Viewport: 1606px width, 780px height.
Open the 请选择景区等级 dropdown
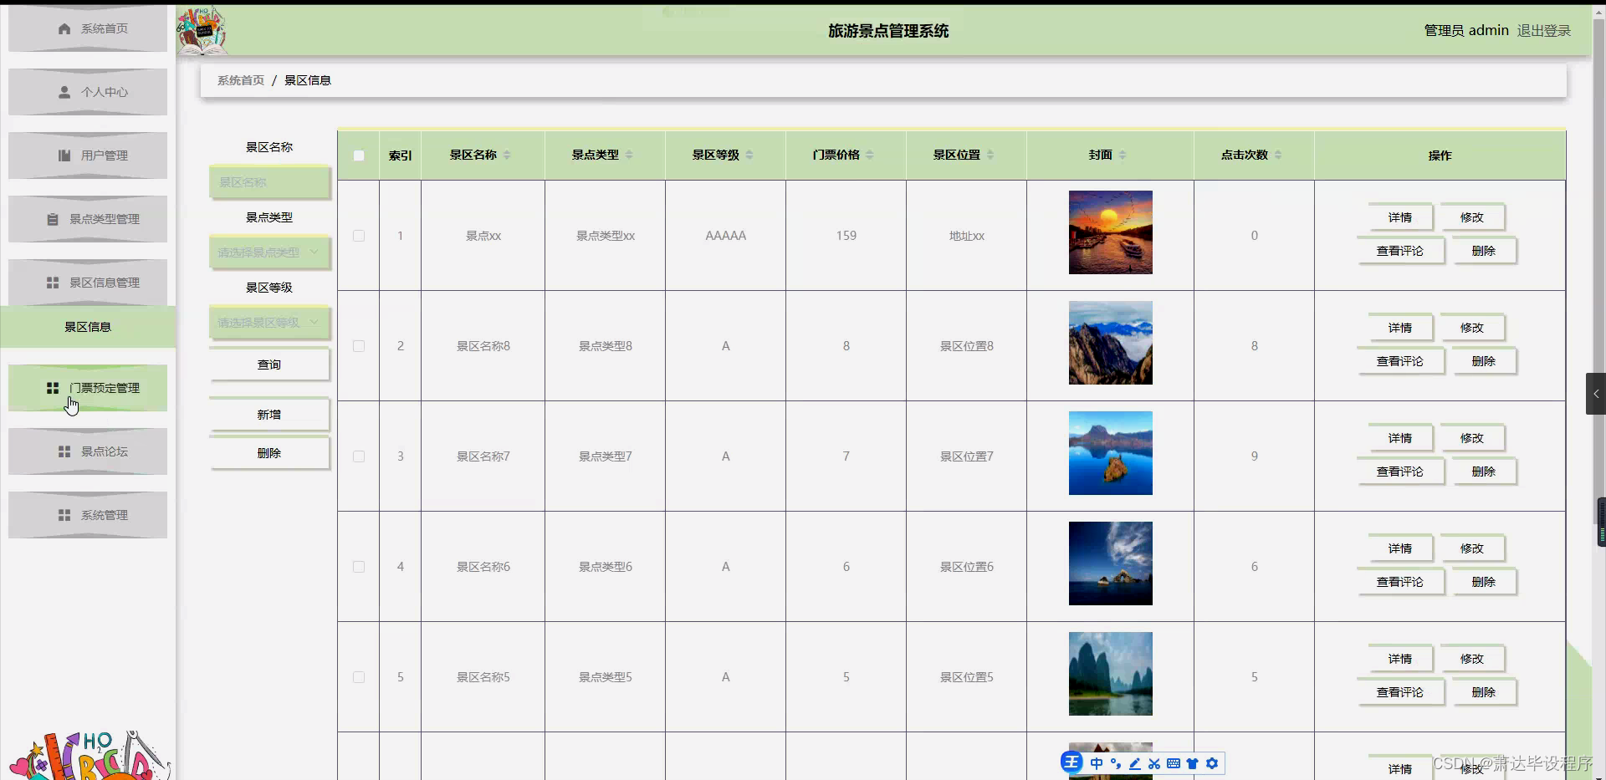(x=269, y=323)
